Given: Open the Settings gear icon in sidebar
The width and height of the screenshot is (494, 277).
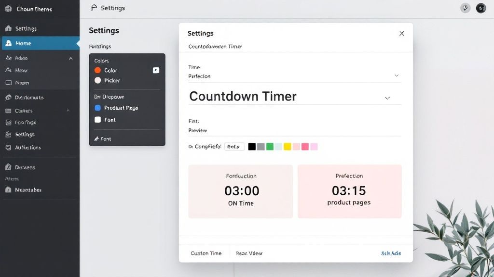Looking at the screenshot, I should pyautogui.click(x=9, y=135).
